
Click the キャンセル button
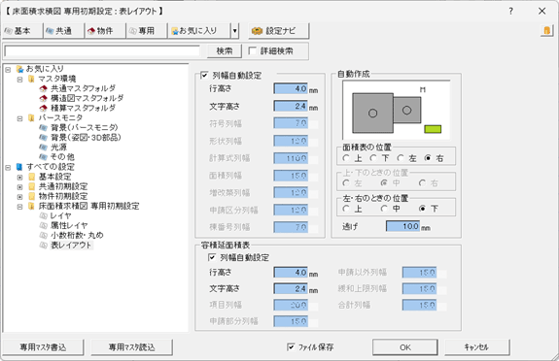pos(476,347)
